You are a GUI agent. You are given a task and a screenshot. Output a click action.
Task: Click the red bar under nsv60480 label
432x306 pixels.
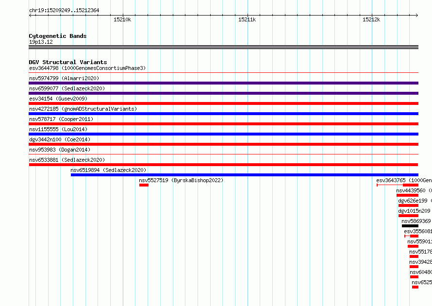pyautogui.click(x=414, y=277)
